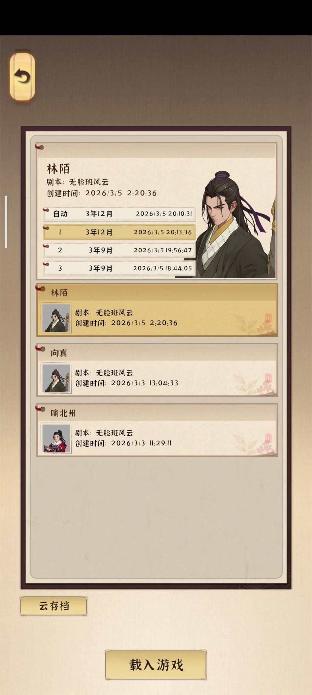The width and height of the screenshot is (312, 695).
Task: Tap the back arrow lantern icon
Action: (22, 77)
